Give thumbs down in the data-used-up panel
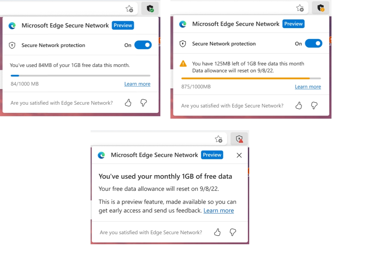Image resolution: width=370 pixels, height=255 pixels. [233, 232]
